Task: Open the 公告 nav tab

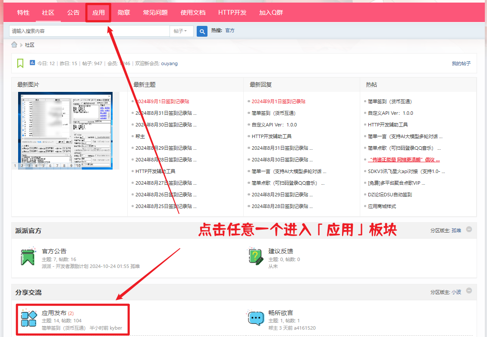Action: pyautogui.click(x=73, y=13)
